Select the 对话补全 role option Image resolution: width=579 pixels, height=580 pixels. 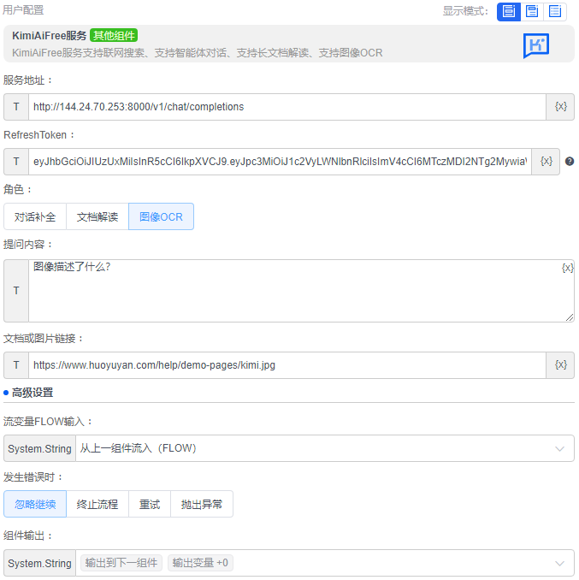point(35,217)
